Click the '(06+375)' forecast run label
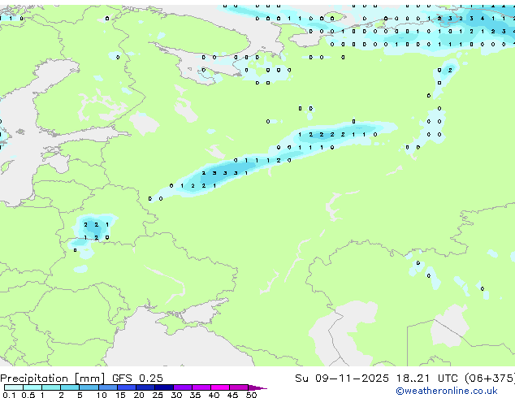The width and height of the screenshot is (515, 398). [x=489, y=379]
